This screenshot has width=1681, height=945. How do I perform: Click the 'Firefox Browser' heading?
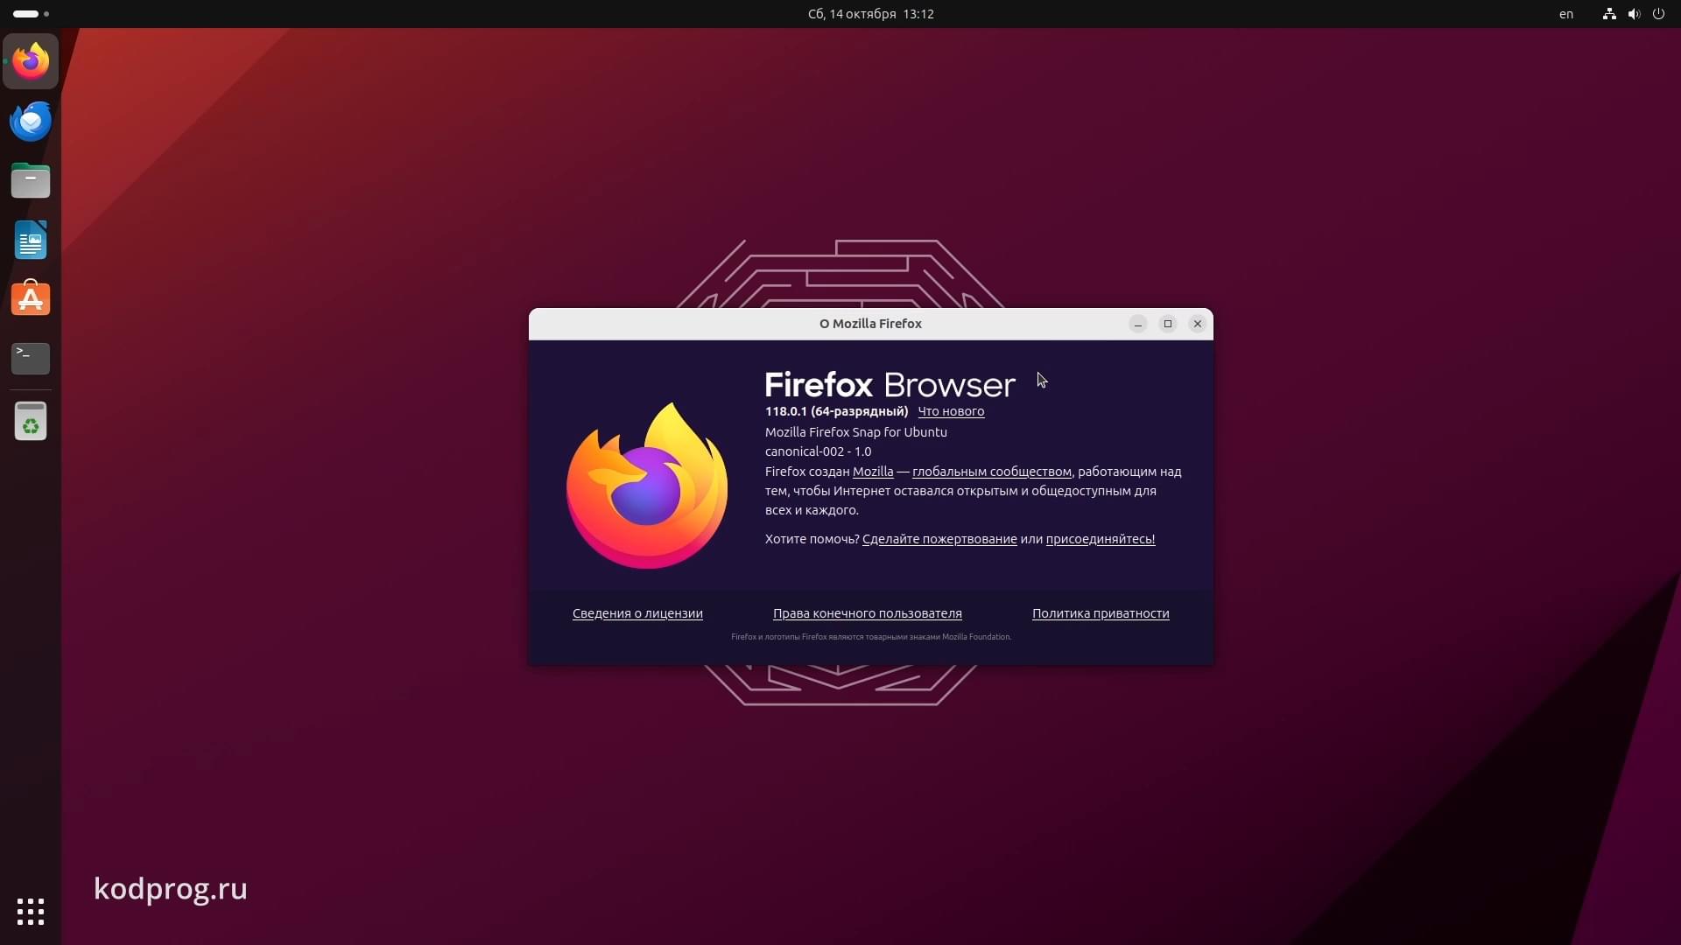pos(890,385)
